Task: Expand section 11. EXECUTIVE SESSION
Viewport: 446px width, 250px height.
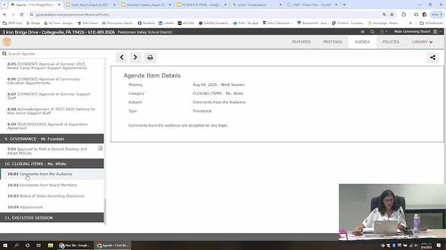Action: (x=52, y=218)
